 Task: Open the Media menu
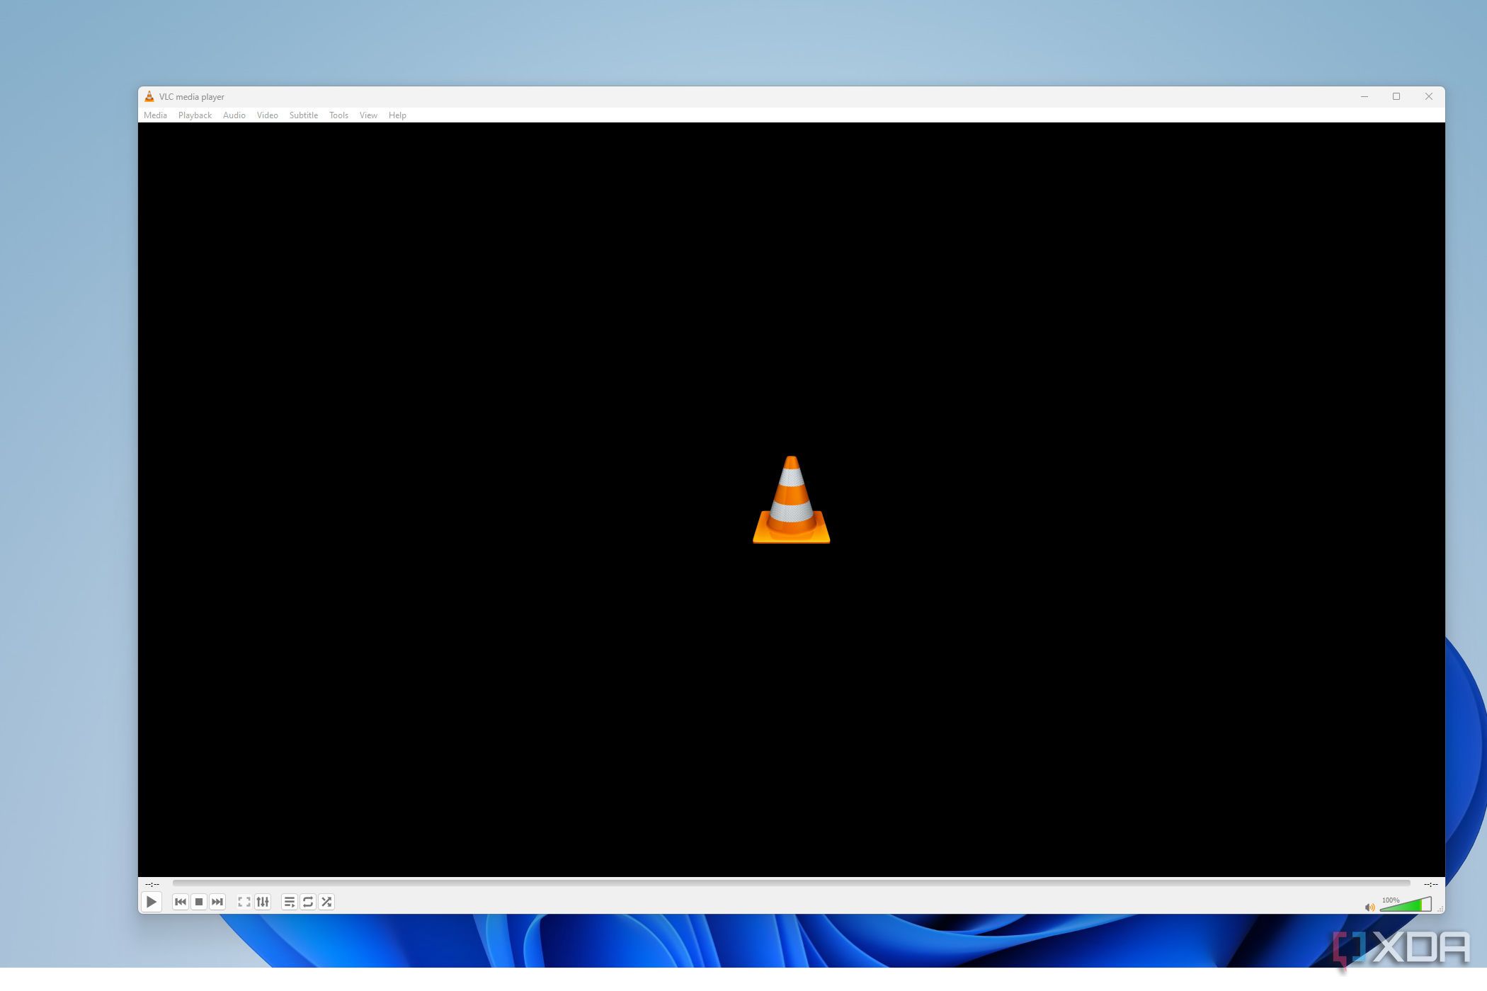point(155,115)
